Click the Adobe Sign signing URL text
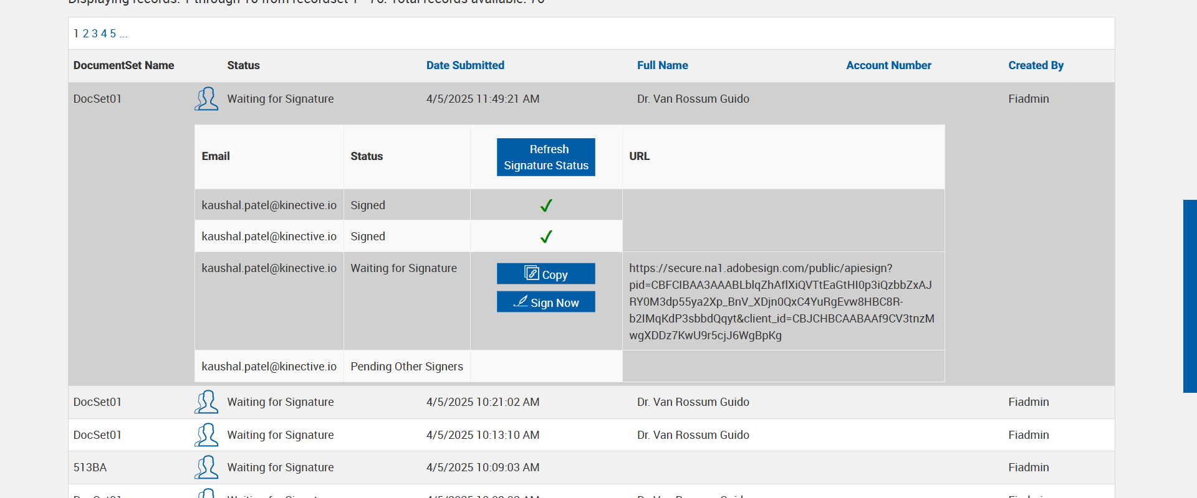The image size is (1197, 498). 781,302
